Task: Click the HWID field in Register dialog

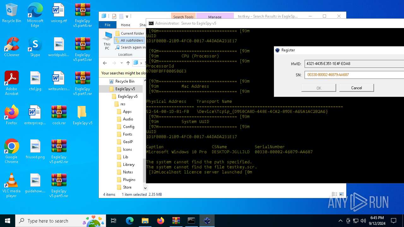Action: tap(354, 64)
